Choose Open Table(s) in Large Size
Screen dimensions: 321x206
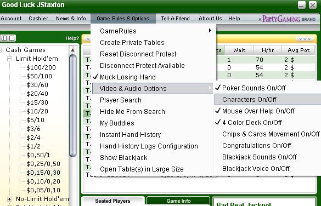[x=142, y=169]
